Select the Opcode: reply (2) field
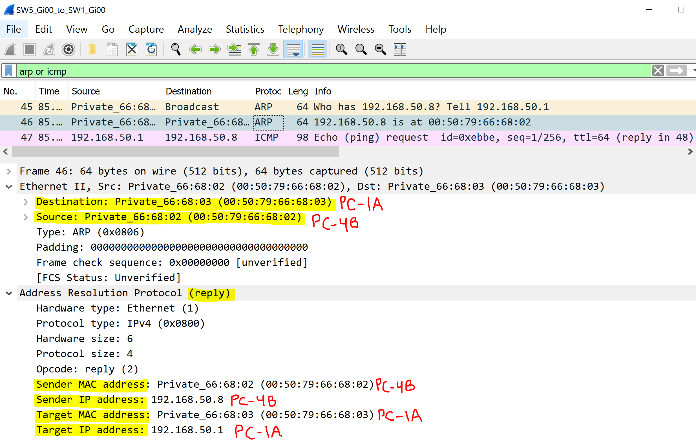This screenshot has height=448, width=696. (x=87, y=369)
